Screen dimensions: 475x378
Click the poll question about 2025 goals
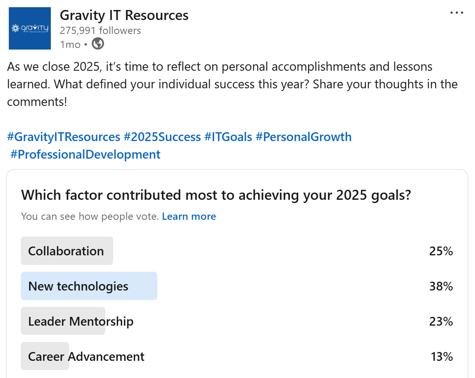pyautogui.click(x=216, y=195)
